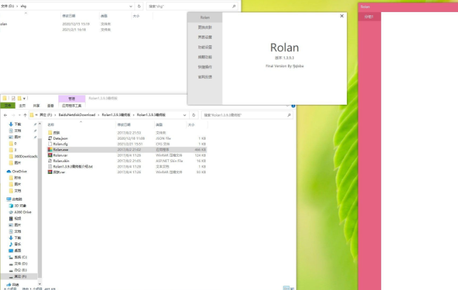
Task: Refresh the shg folder in upper Explorer
Action: click(x=139, y=6)
